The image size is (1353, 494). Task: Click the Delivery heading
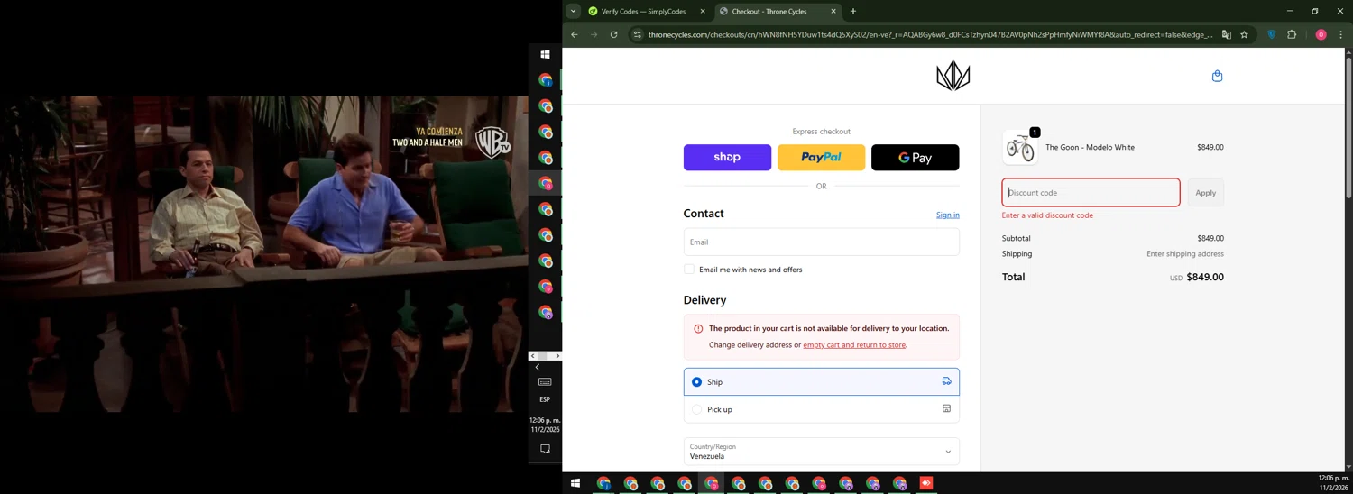click(x=704, y=300)
